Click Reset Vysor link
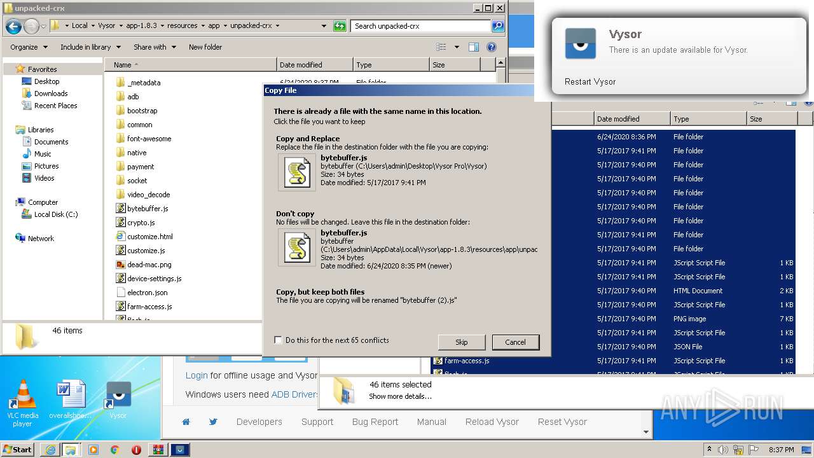 [563, 422]
